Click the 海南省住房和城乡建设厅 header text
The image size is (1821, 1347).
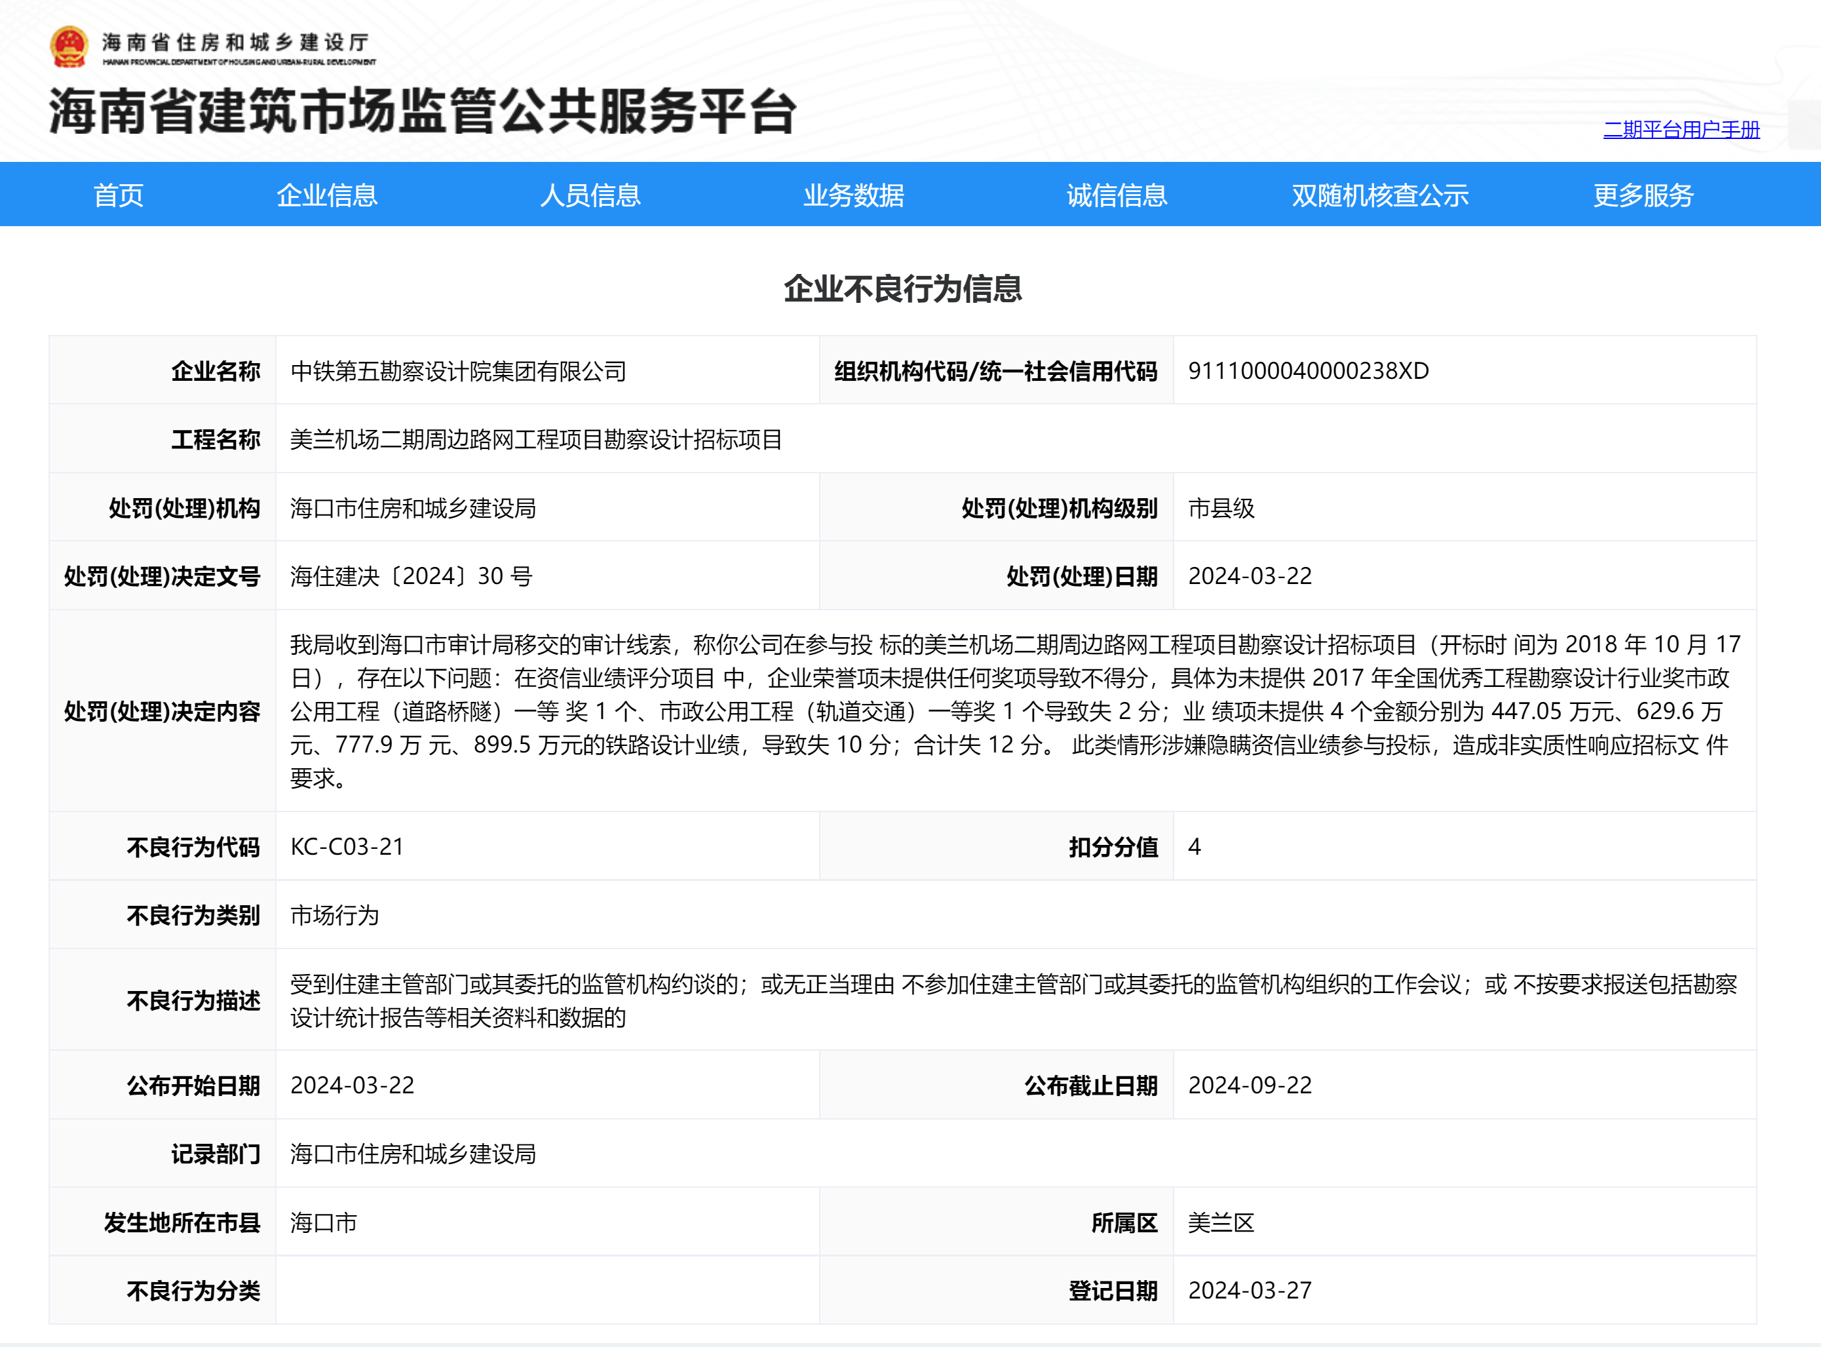point(236,41)
